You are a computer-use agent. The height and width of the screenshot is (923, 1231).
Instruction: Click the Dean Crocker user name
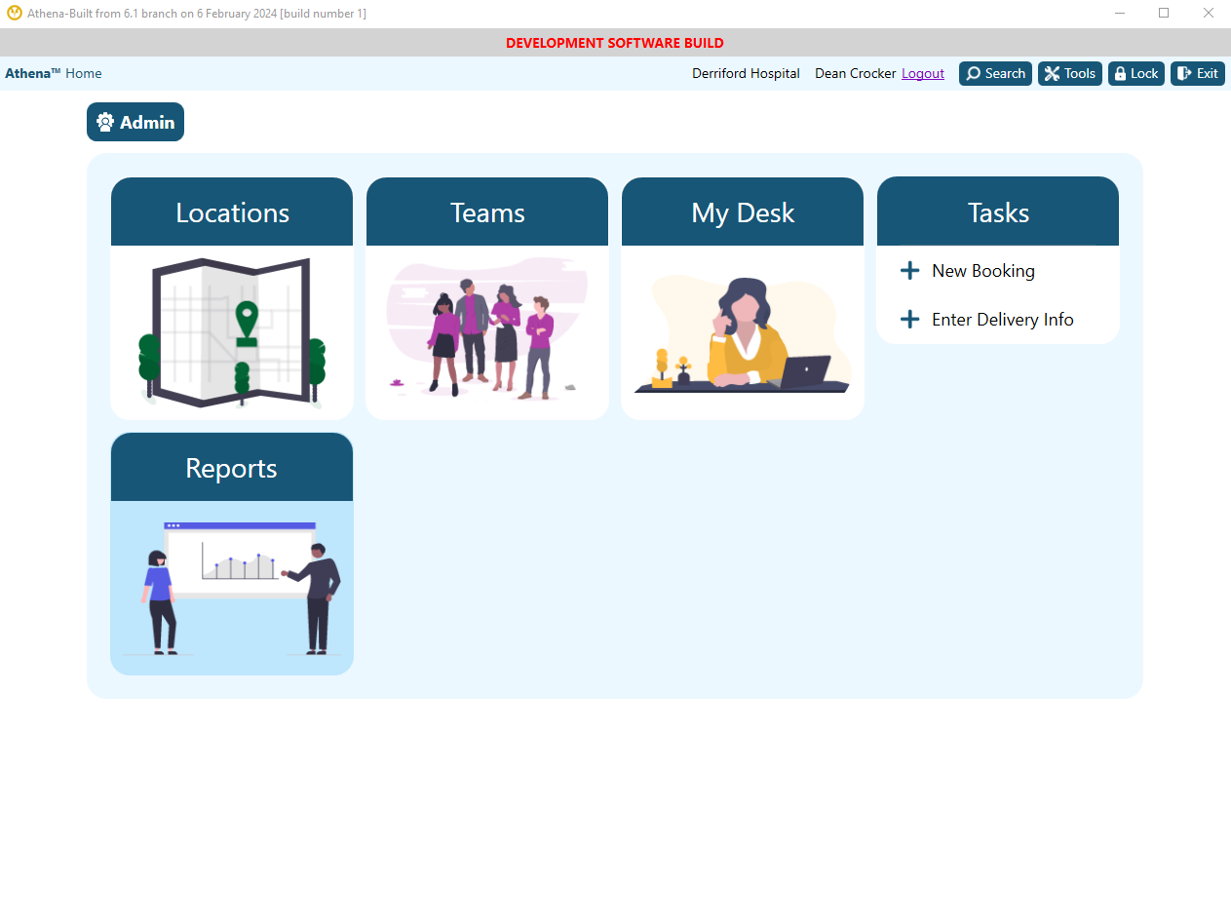tap(856, 73)
